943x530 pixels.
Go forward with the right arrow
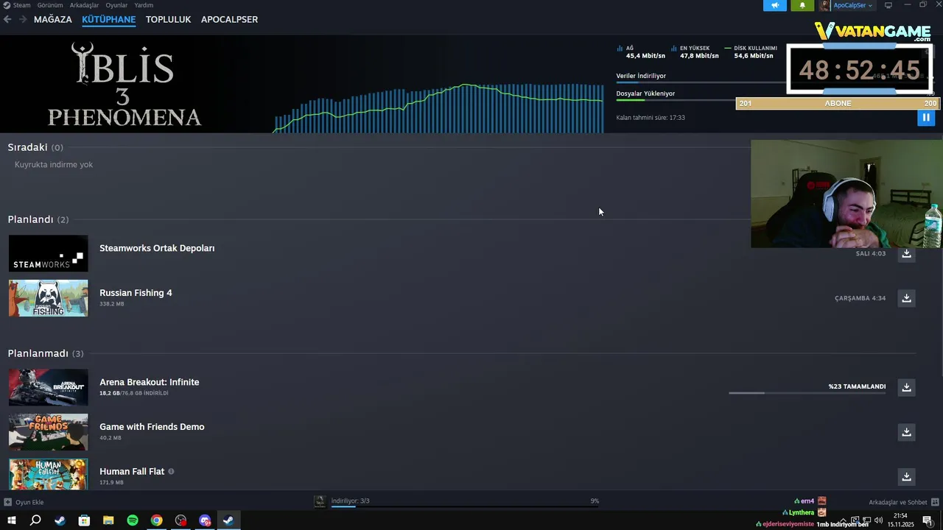tap(23, 19)
